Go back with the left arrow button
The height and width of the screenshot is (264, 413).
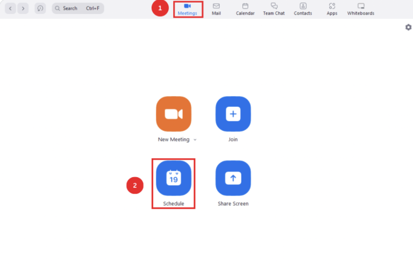point(11,9)
